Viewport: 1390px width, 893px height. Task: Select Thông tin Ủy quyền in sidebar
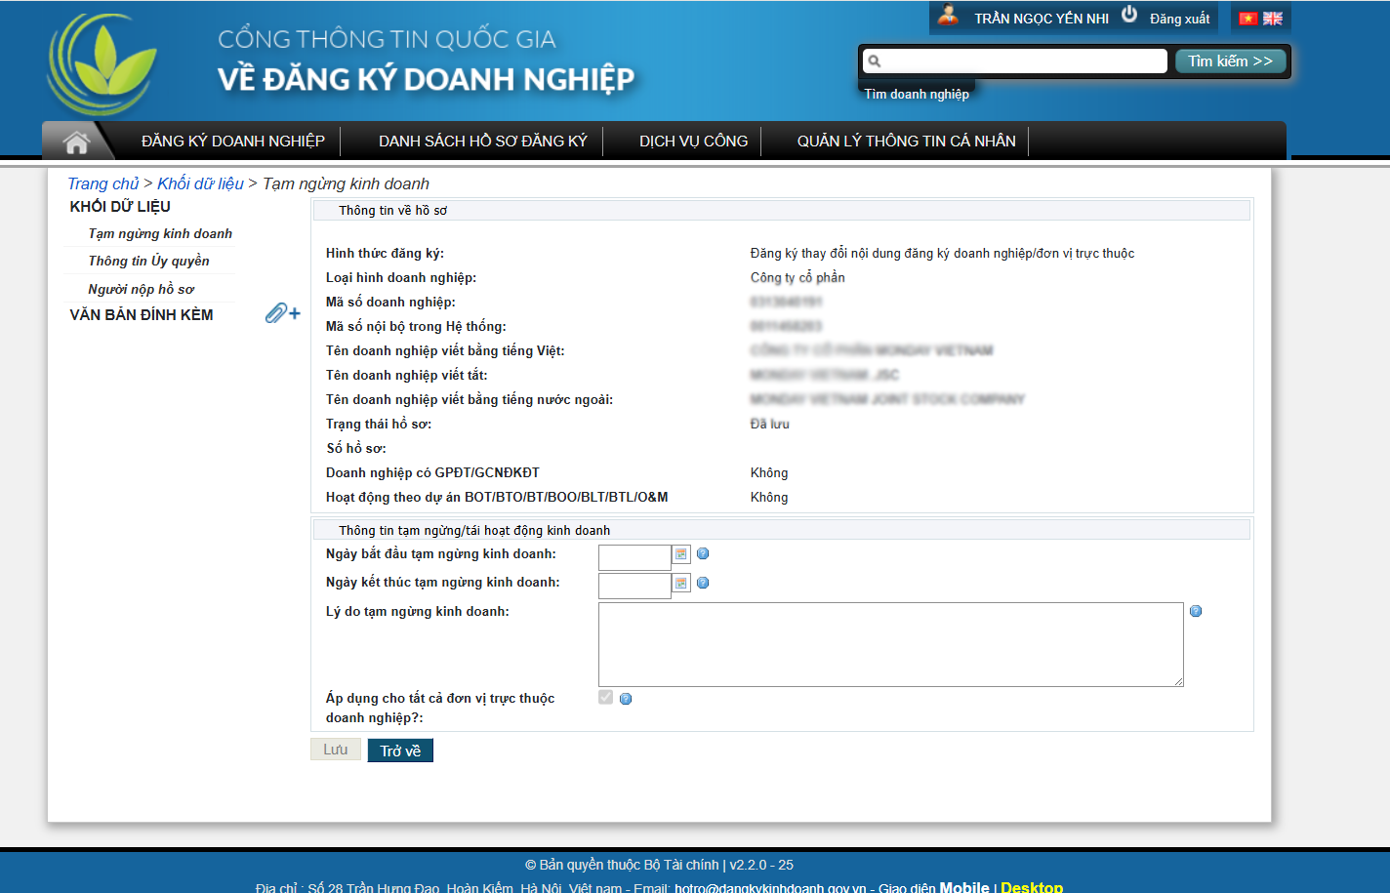click(148, 261)
